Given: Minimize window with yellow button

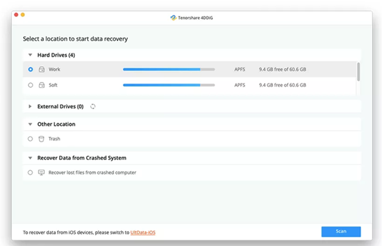Looking at the screenshot, I should pos(23,15).
